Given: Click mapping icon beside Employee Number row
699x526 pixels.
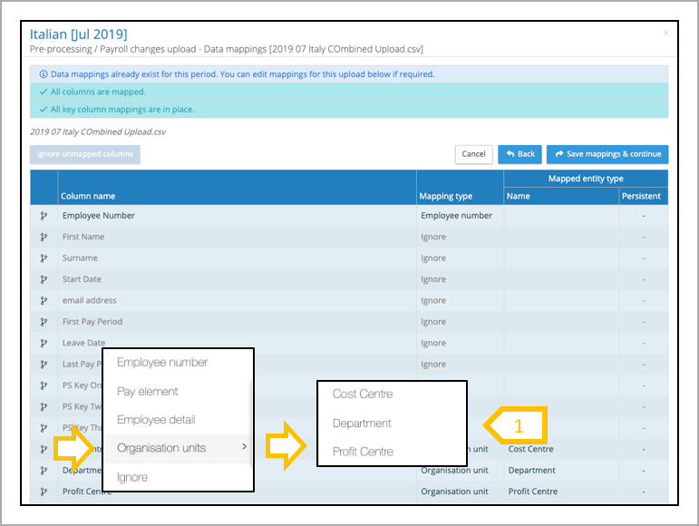Looking at the screenshot, I should (x=43, y=216).
